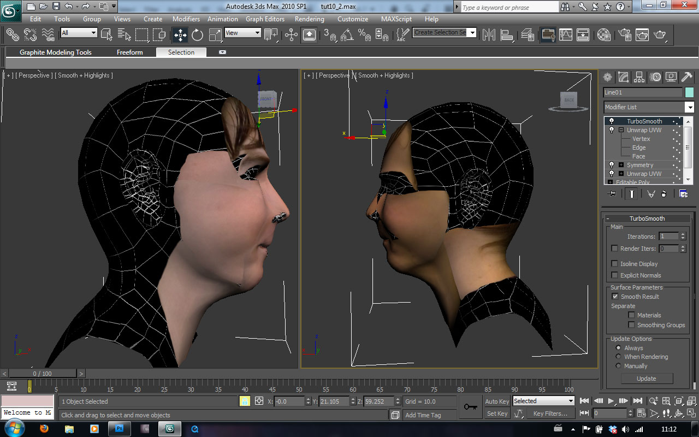Click Pin Stack icon below modifier stack

pos(612,193)
